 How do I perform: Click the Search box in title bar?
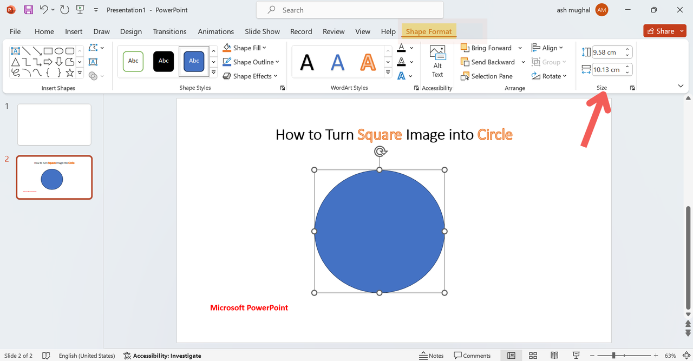350,10
